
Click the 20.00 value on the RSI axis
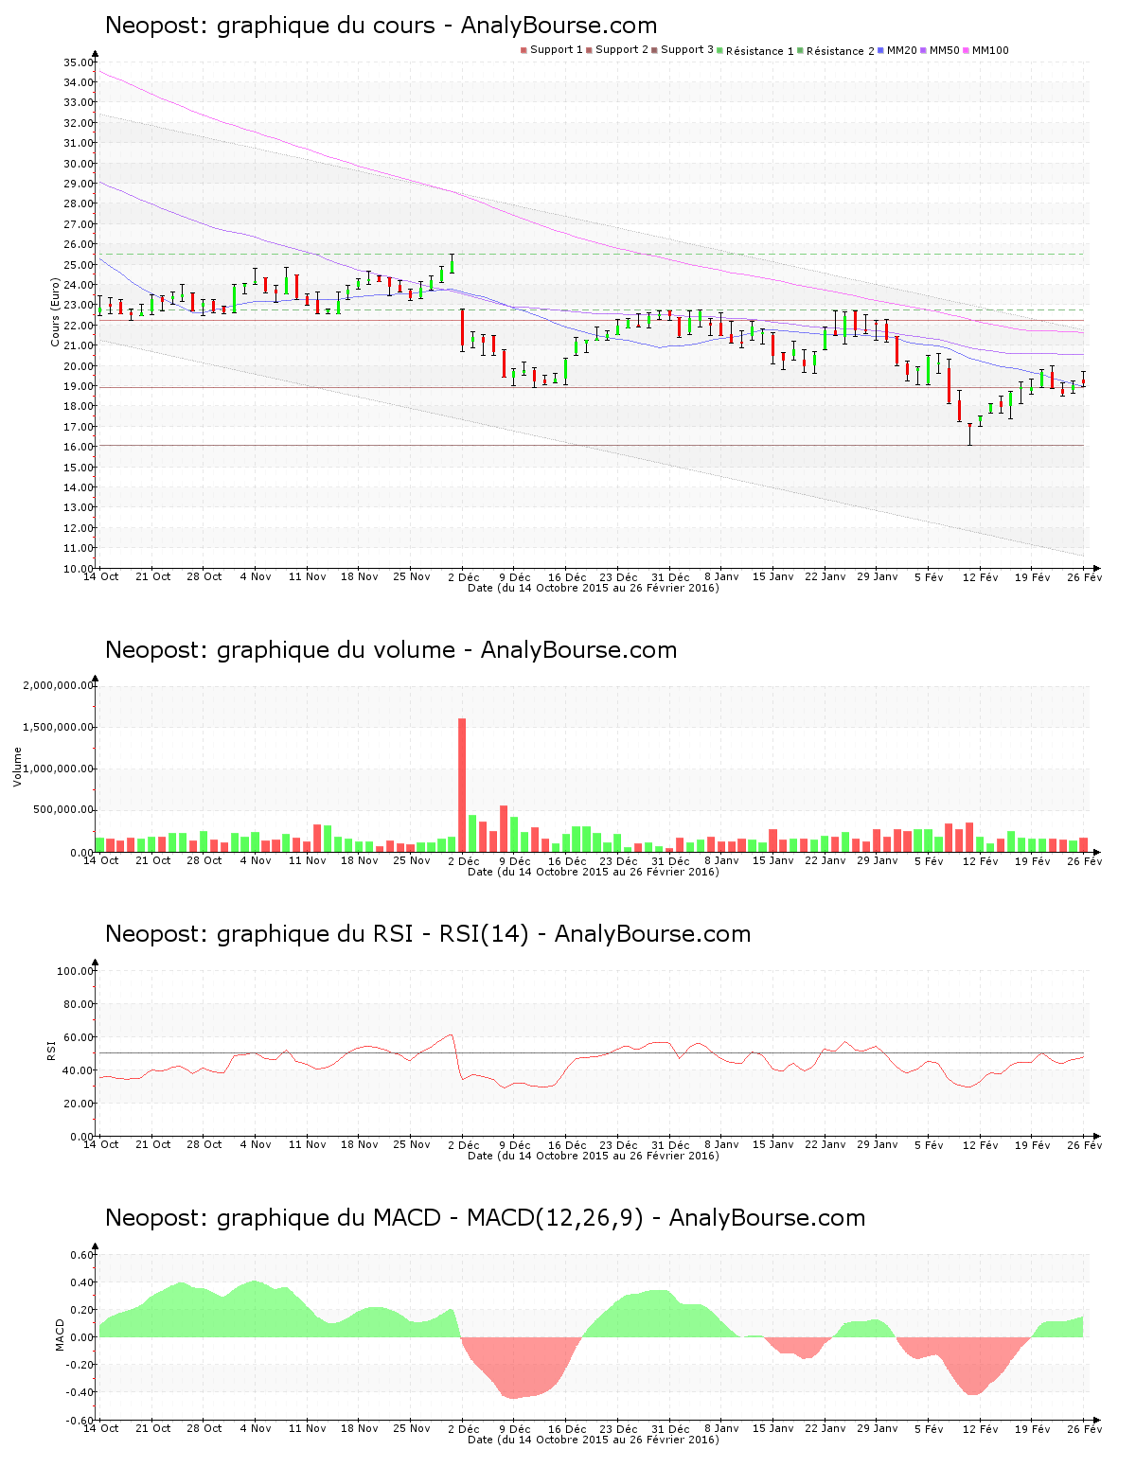point(79,1104)
